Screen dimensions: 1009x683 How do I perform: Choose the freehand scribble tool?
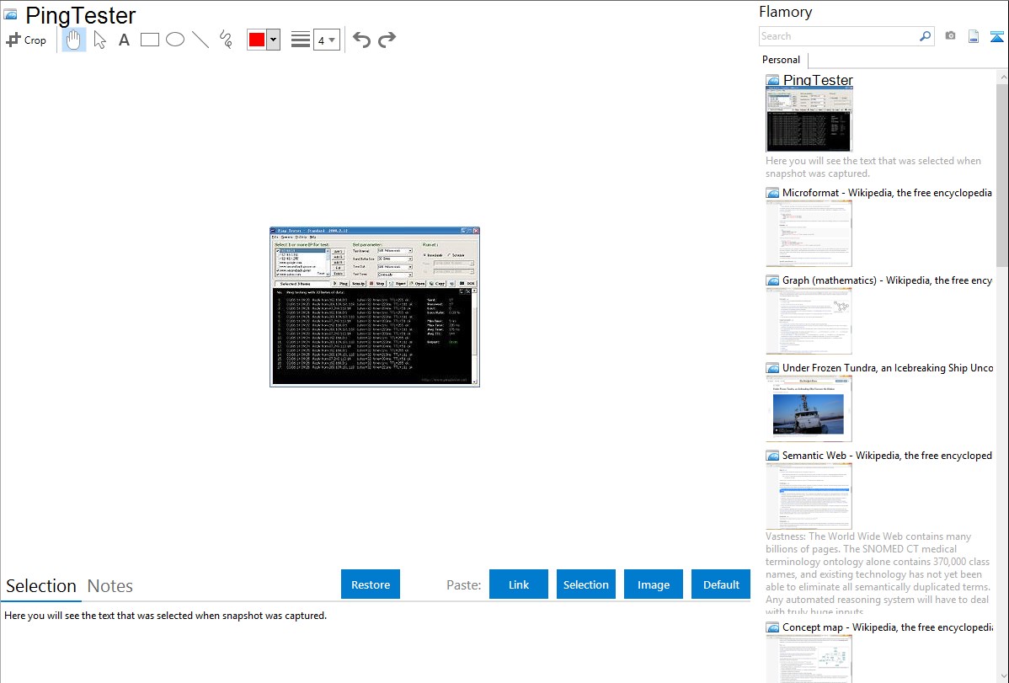pyautogui.click(x=226, y=40)
